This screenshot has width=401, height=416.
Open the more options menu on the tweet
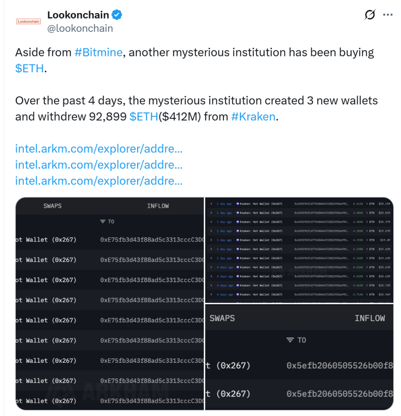pyautogui.click(x=388, y=15)
